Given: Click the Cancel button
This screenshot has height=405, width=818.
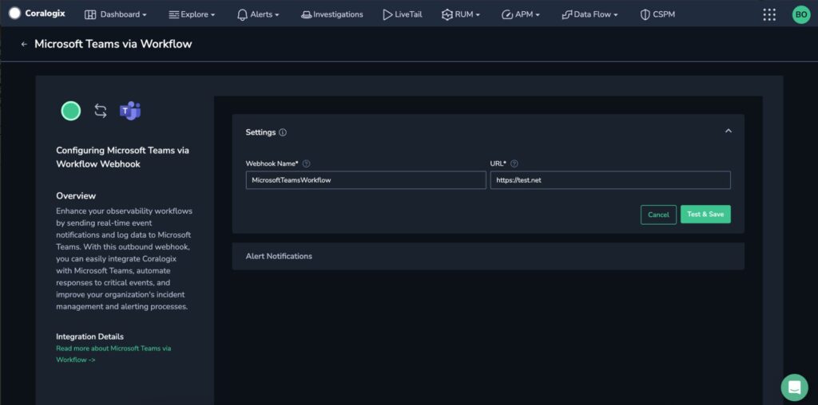Looking at the screenshot, I should tap(658, 214).
